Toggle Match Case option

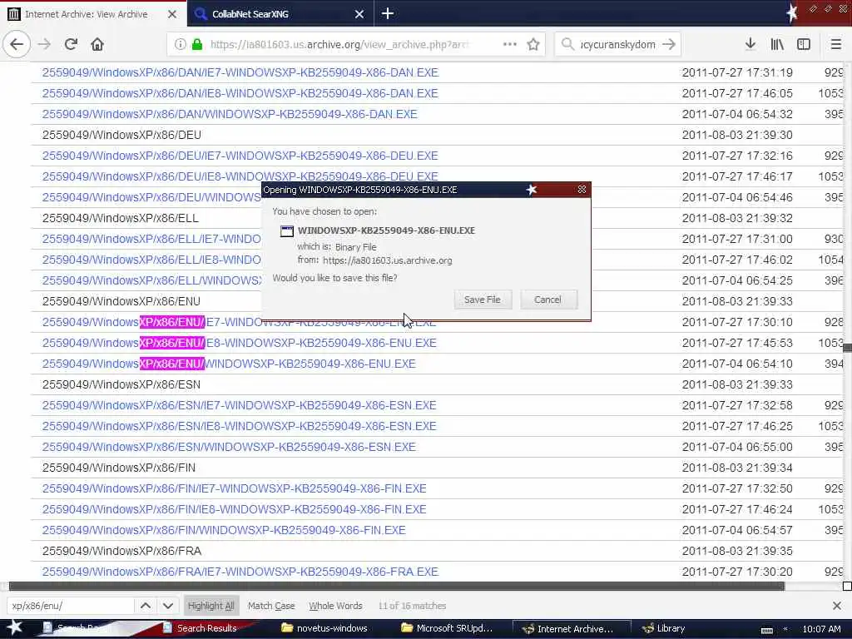[x=271, y=606]
